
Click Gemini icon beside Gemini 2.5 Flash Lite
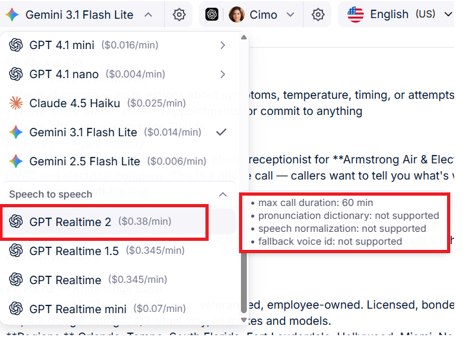click(16, 161)
